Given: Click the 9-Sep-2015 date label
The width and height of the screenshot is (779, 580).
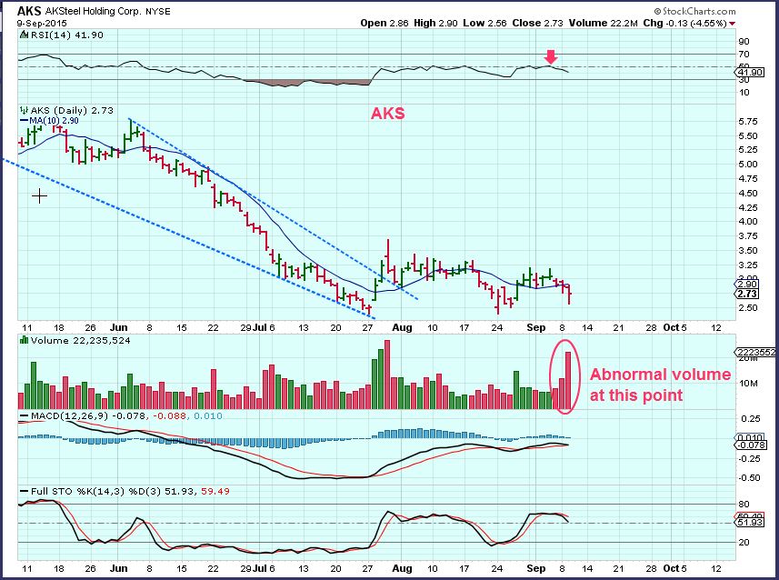Looking at the screenshot, I should pyautogui.click(x=42, y=23).
